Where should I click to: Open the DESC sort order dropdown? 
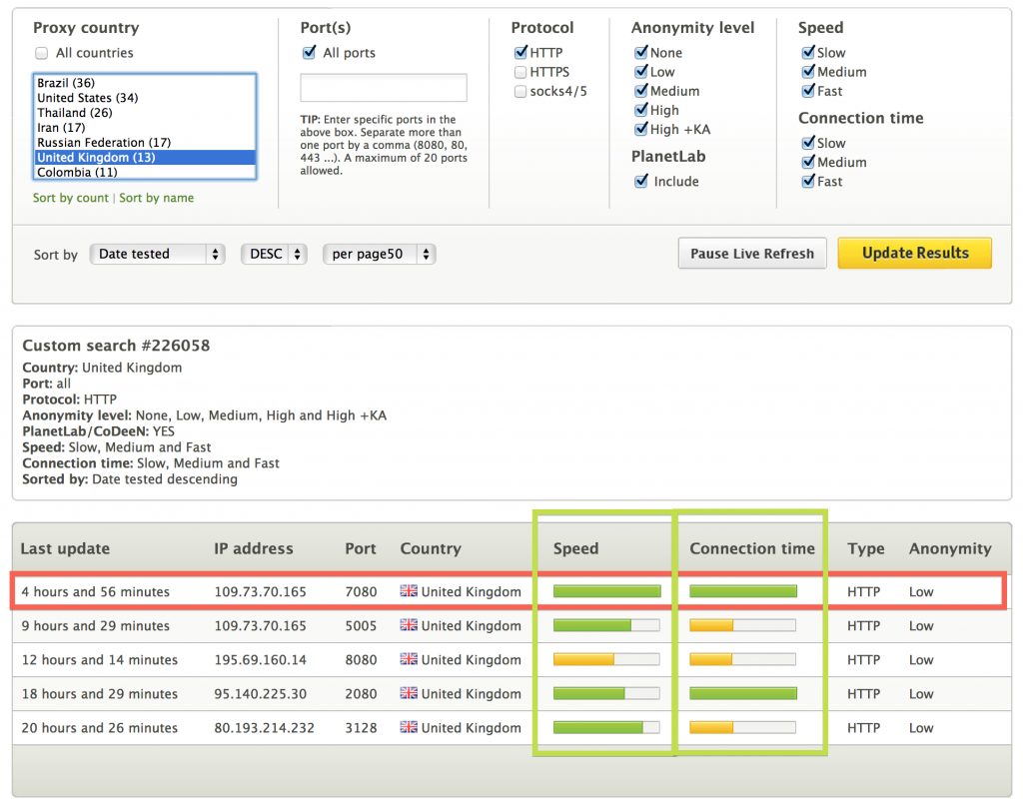click(x=274, y=254)
